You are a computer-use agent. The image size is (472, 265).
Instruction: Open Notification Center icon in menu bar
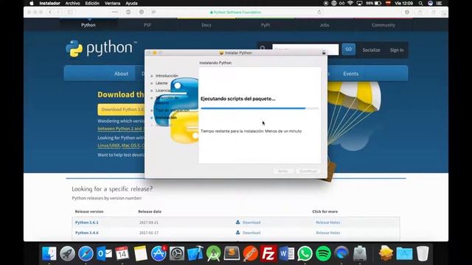coord(440,3)
